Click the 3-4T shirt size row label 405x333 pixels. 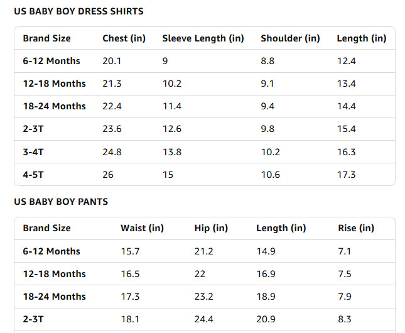tap(34, 152)
